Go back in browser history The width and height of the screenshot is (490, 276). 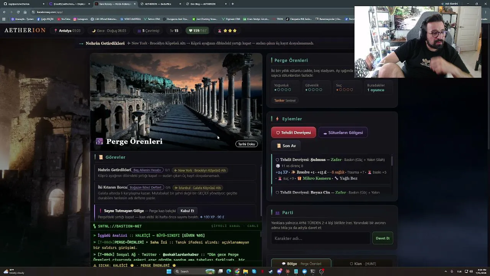[x=4, y=12]
